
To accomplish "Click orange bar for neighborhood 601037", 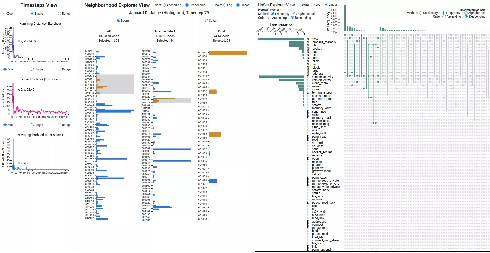I will 228,53.
